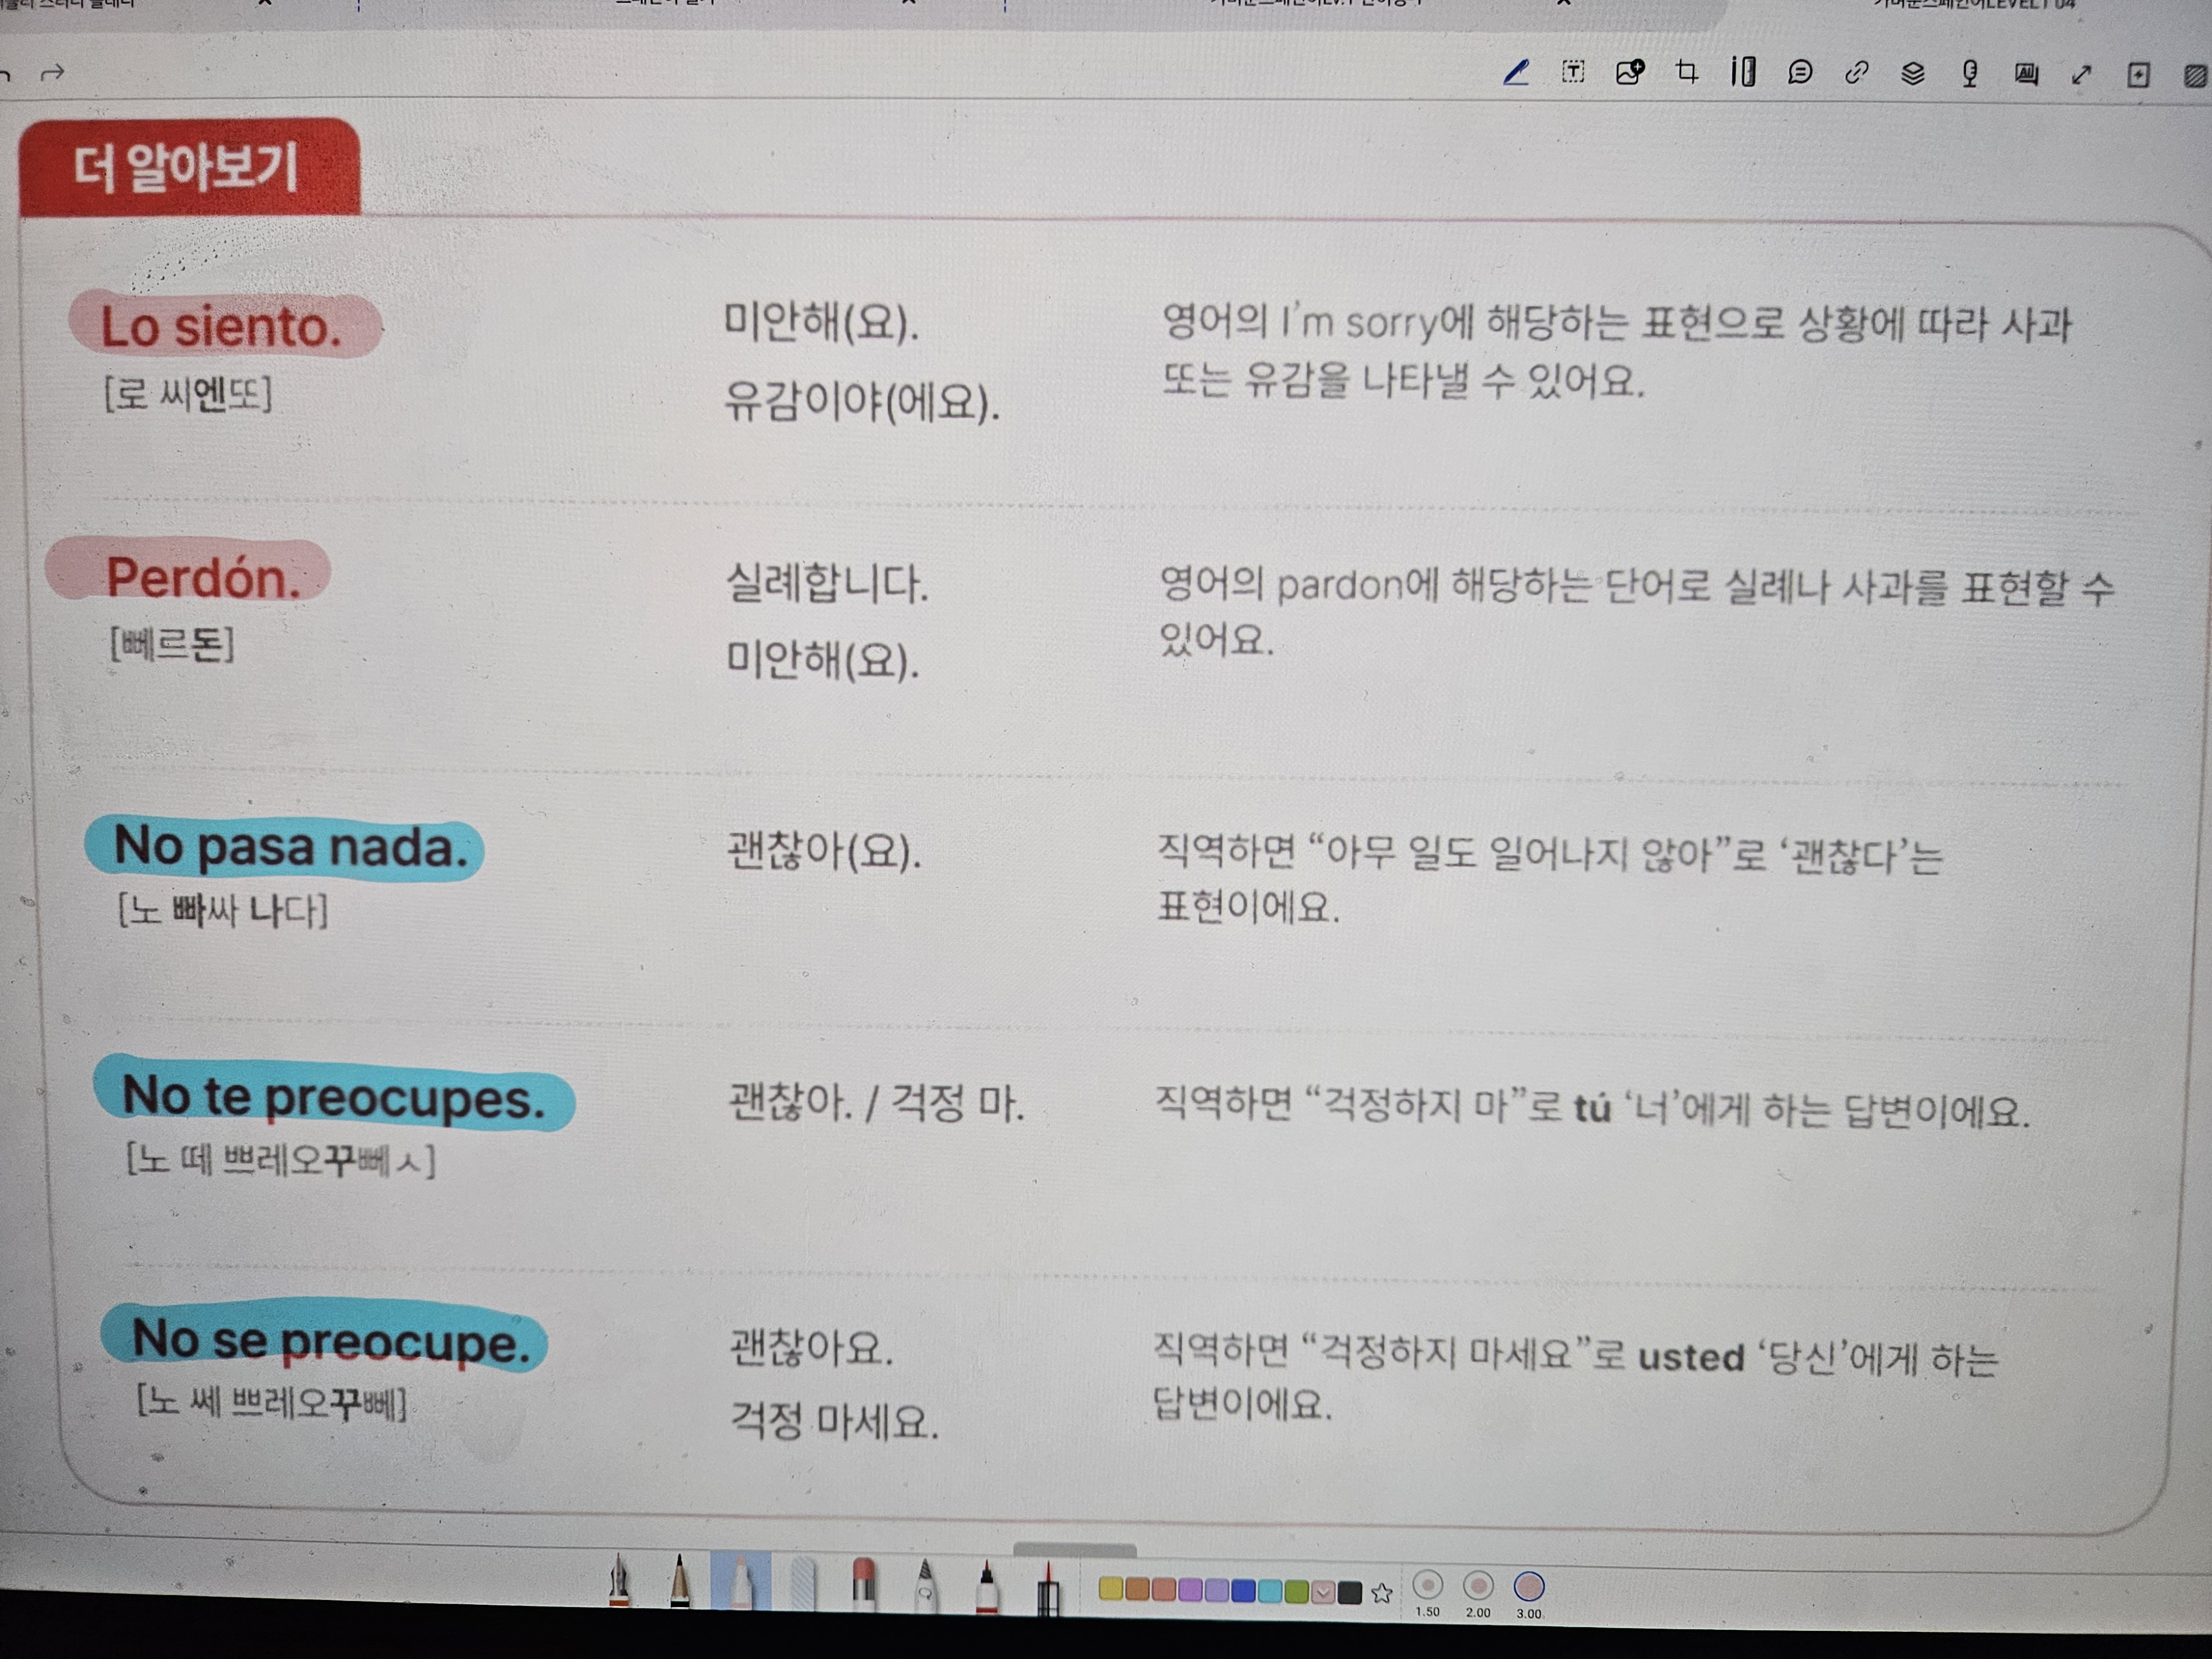Click the redo arrow button
The image size is (2212, 1659).
[x=54, y=72]
